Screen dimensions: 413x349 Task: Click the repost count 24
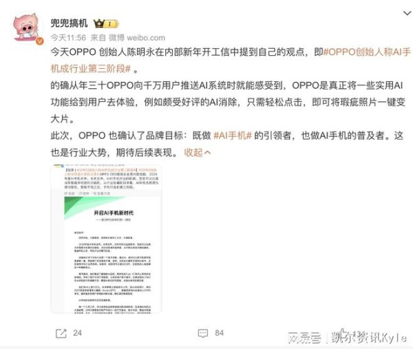77,333
